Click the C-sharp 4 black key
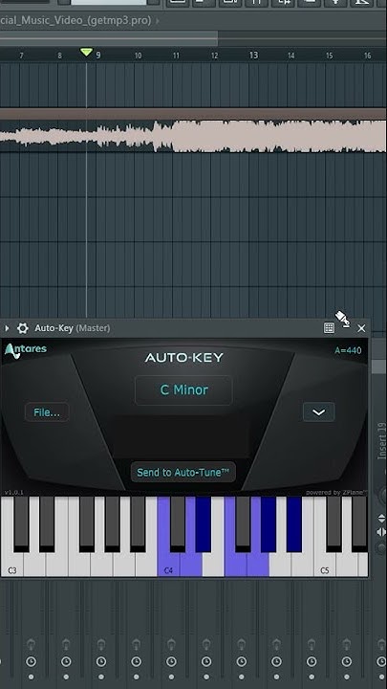 coord(178,522)
